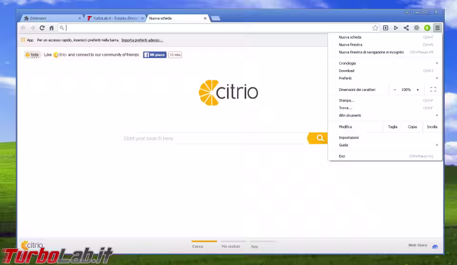The image size is (457, 265).
Task: Click the Importa preferiti adesso link
Action: point(142,40)
